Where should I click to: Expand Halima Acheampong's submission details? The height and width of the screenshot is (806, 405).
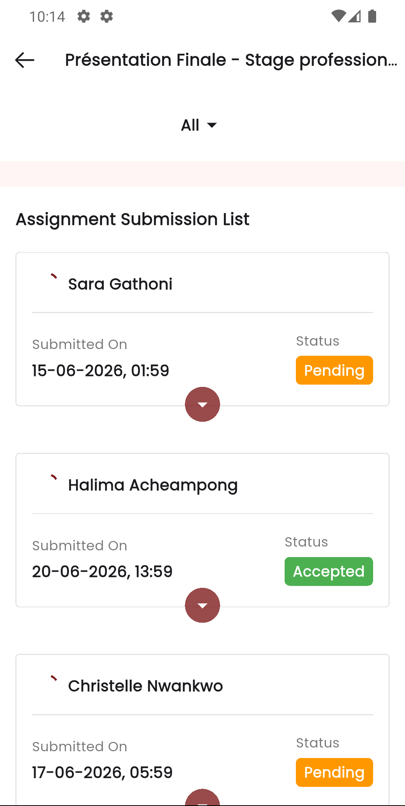202,605
